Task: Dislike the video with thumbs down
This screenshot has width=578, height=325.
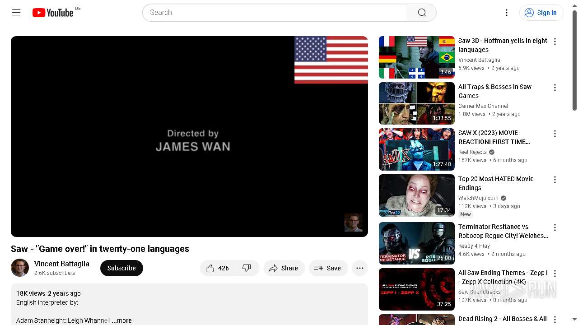Action: pos(247,268)
